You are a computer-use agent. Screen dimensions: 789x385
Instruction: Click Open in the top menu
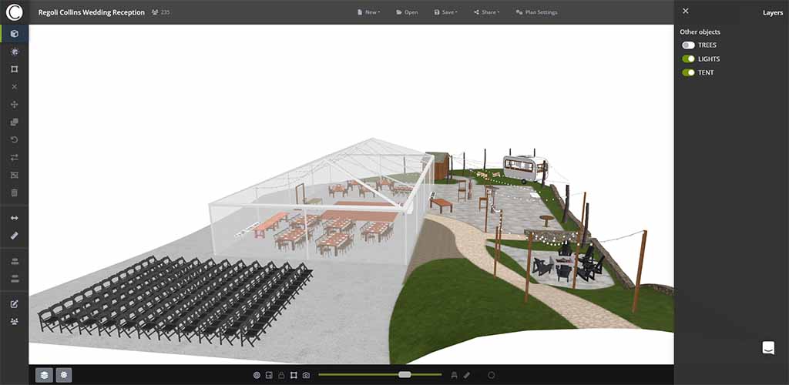pyautogui.click(x=407, y=12)
